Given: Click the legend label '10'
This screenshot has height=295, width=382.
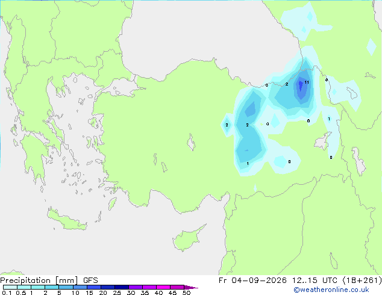Looking at the screenshot, I should tap(75, 293).
